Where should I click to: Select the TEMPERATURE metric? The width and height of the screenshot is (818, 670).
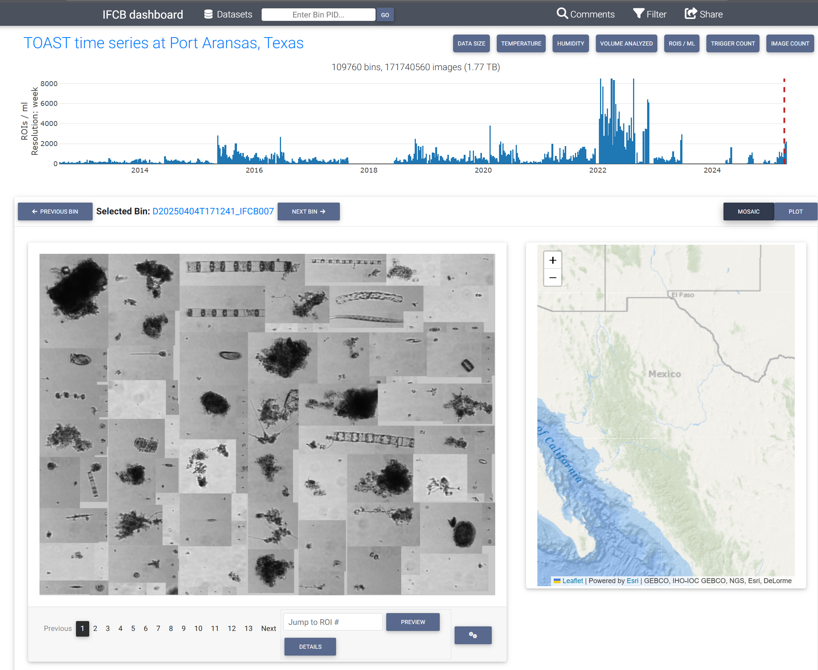click(521, 43)
